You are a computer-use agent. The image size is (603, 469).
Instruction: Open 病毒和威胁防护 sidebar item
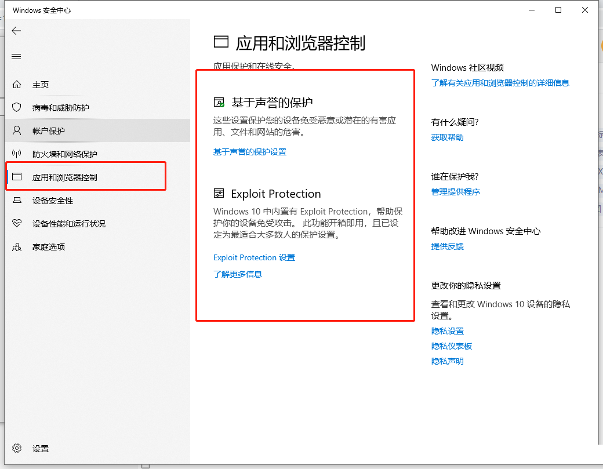coord(60,108)
